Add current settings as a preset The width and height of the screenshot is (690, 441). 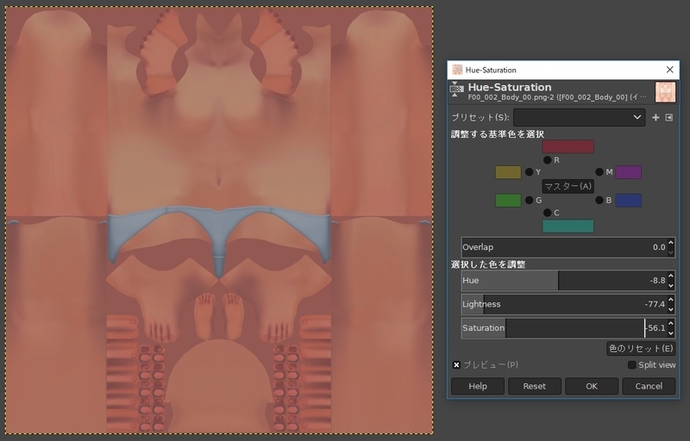pyautogui.click(x=655, y=117)
